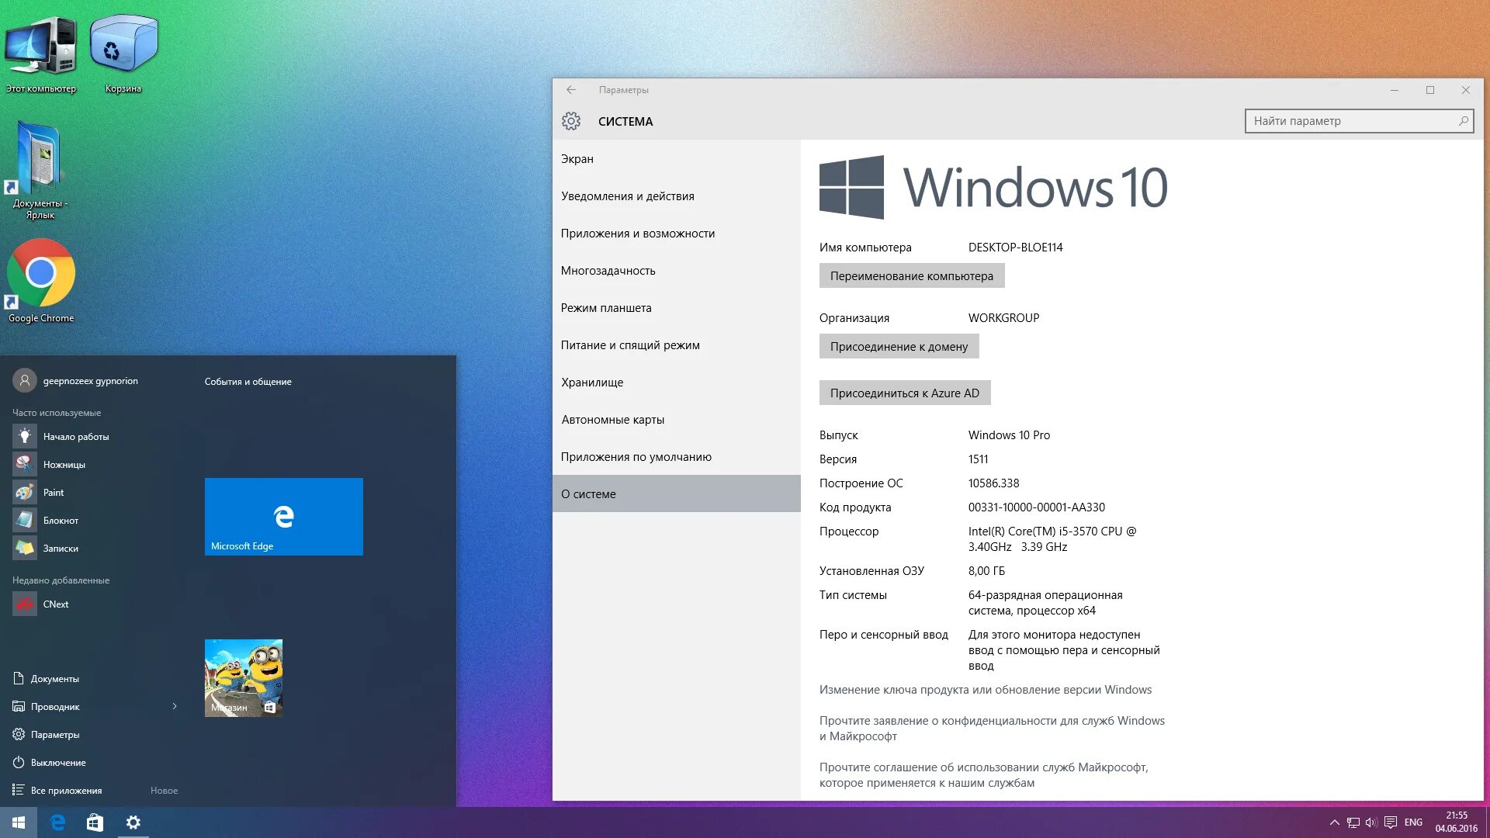Click the Edge icon in the taskbar
Viewport: 1490px width, 838px height.
[57, 822]
